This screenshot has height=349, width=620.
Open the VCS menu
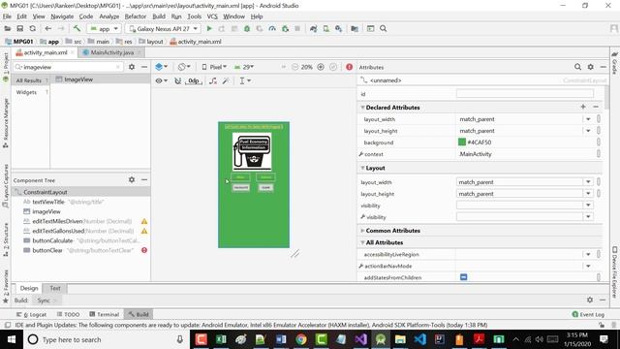pyautogui.click(x=212, y=16)
